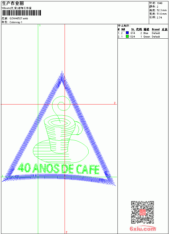
Task: Select the Green row in stop sequence
Action: 143,36
